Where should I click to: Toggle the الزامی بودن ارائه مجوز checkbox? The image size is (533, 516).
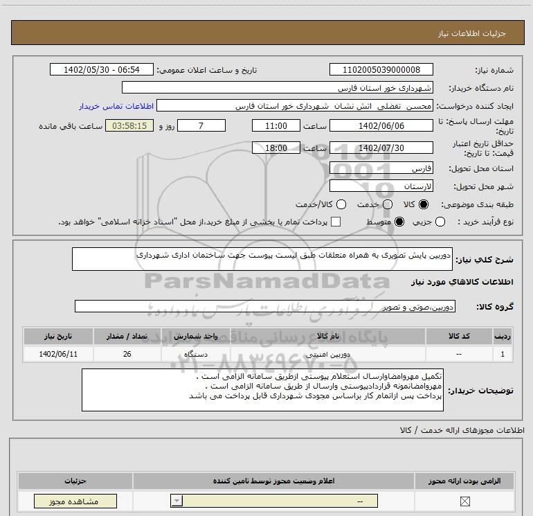[464, 501]
